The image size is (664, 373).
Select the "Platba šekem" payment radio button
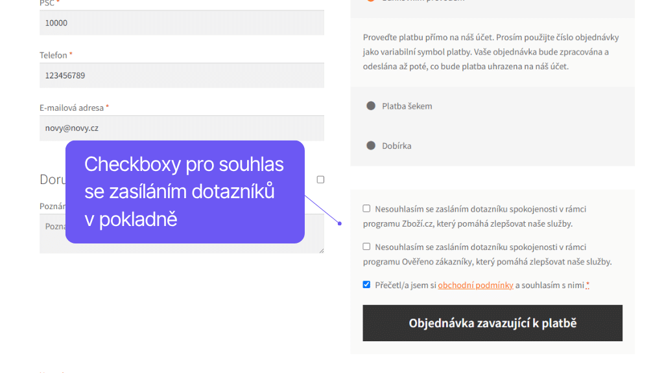[x=370, y=106]
